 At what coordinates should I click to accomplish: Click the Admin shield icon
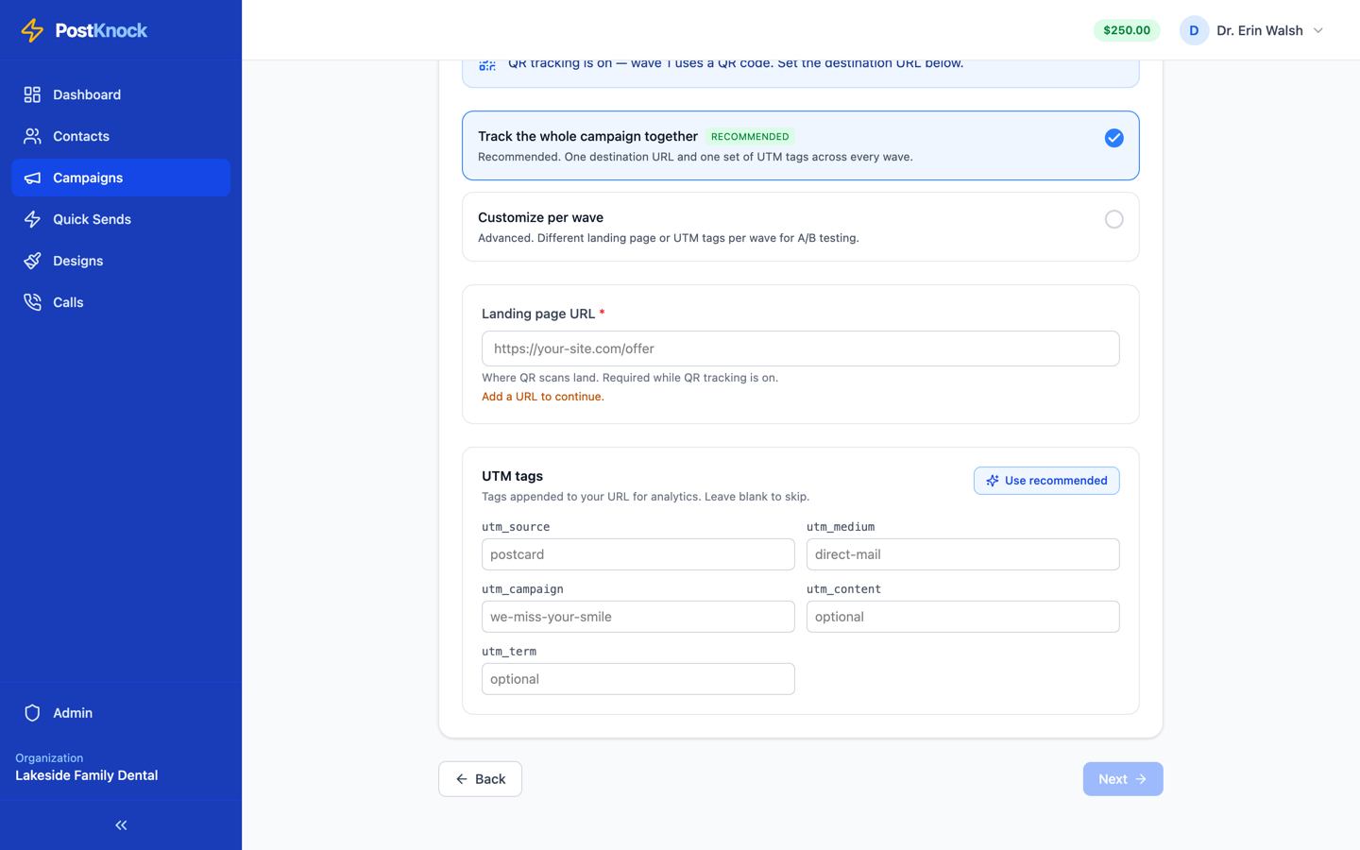[32, 713]
